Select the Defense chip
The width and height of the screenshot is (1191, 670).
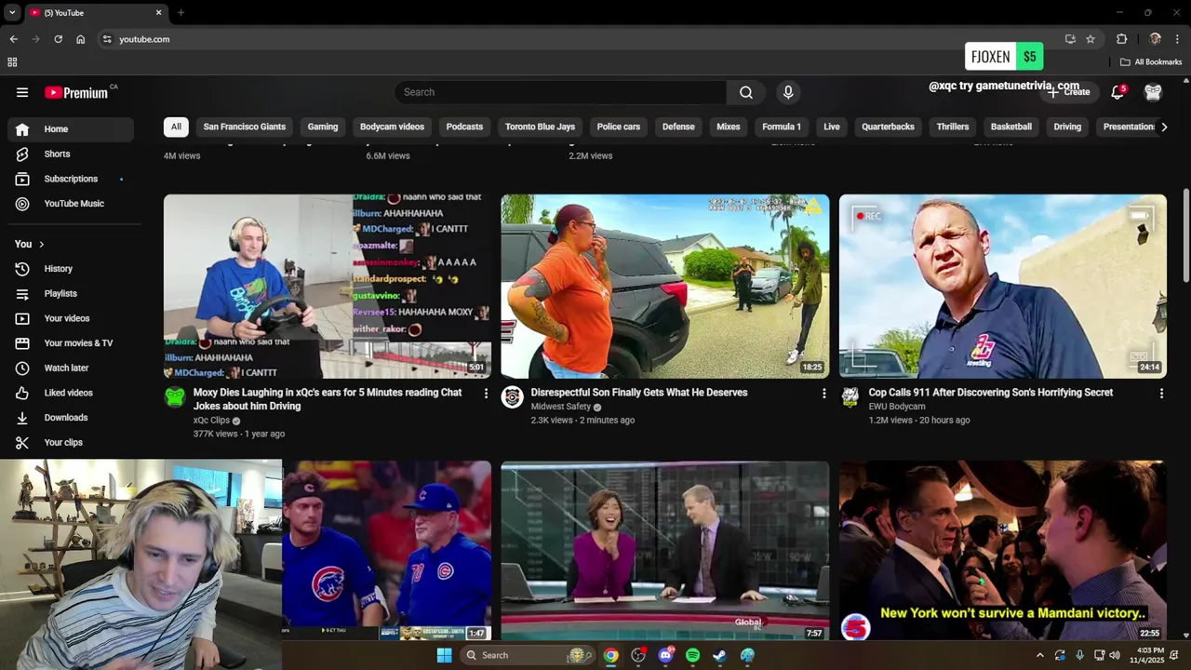pyautogui.click(x=678, y=127)
